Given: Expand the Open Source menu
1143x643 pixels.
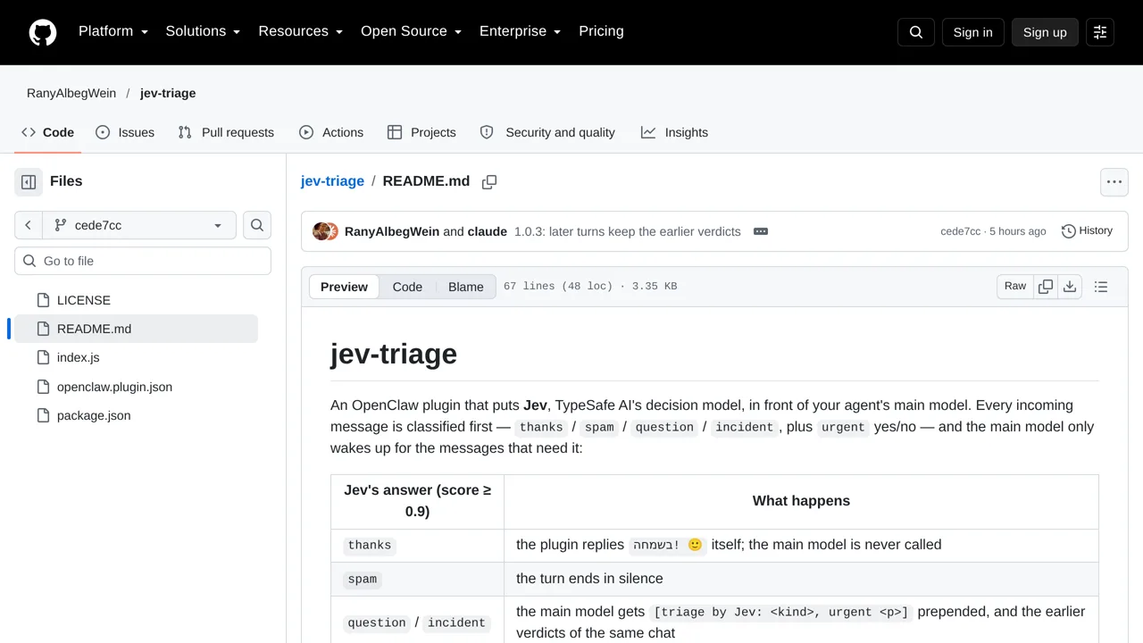Looking at the screenshot, I should [412, 31].
